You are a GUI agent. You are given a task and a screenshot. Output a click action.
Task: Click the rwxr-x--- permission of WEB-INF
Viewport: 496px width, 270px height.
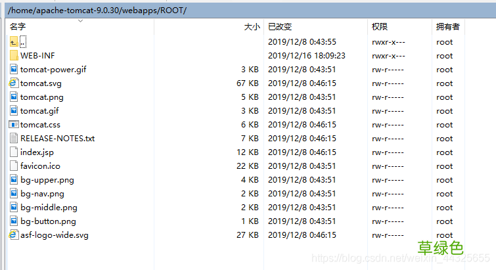[x=388, y=56]
